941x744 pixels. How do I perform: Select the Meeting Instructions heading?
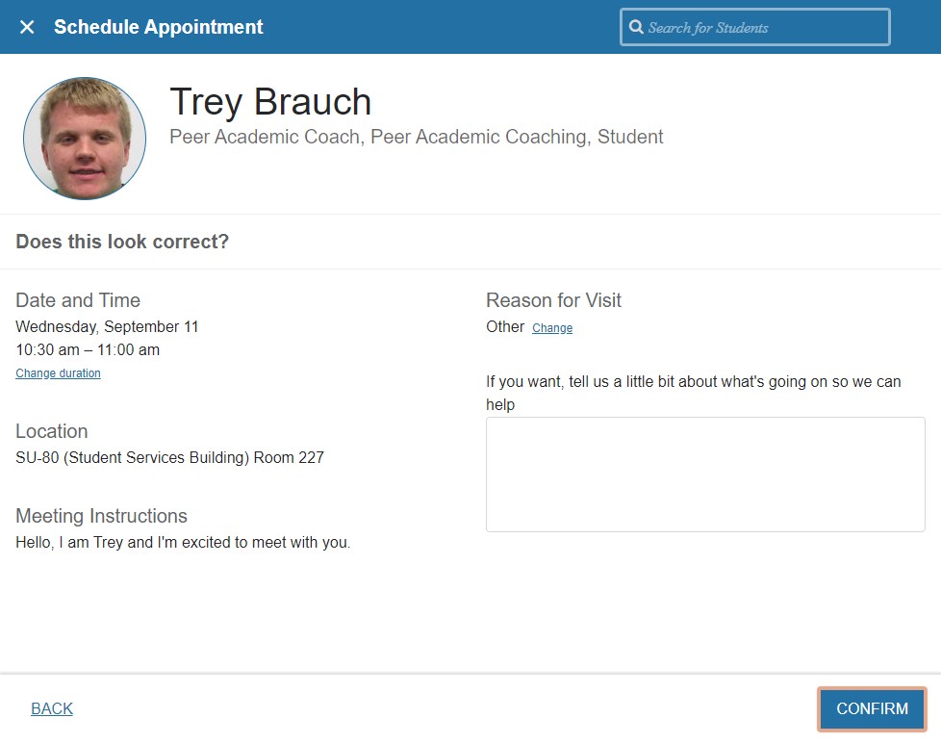(x=101, y=516)
